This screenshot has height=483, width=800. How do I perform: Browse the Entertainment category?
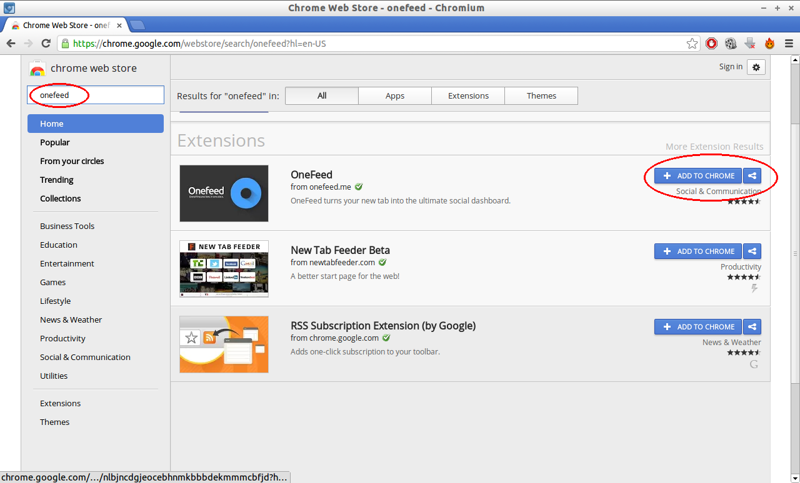(67, 263)
